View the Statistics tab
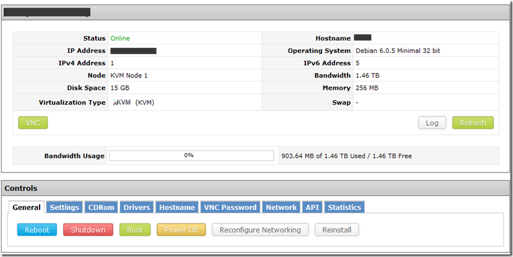This screenshot has height=257, width=513. (345, 207)
